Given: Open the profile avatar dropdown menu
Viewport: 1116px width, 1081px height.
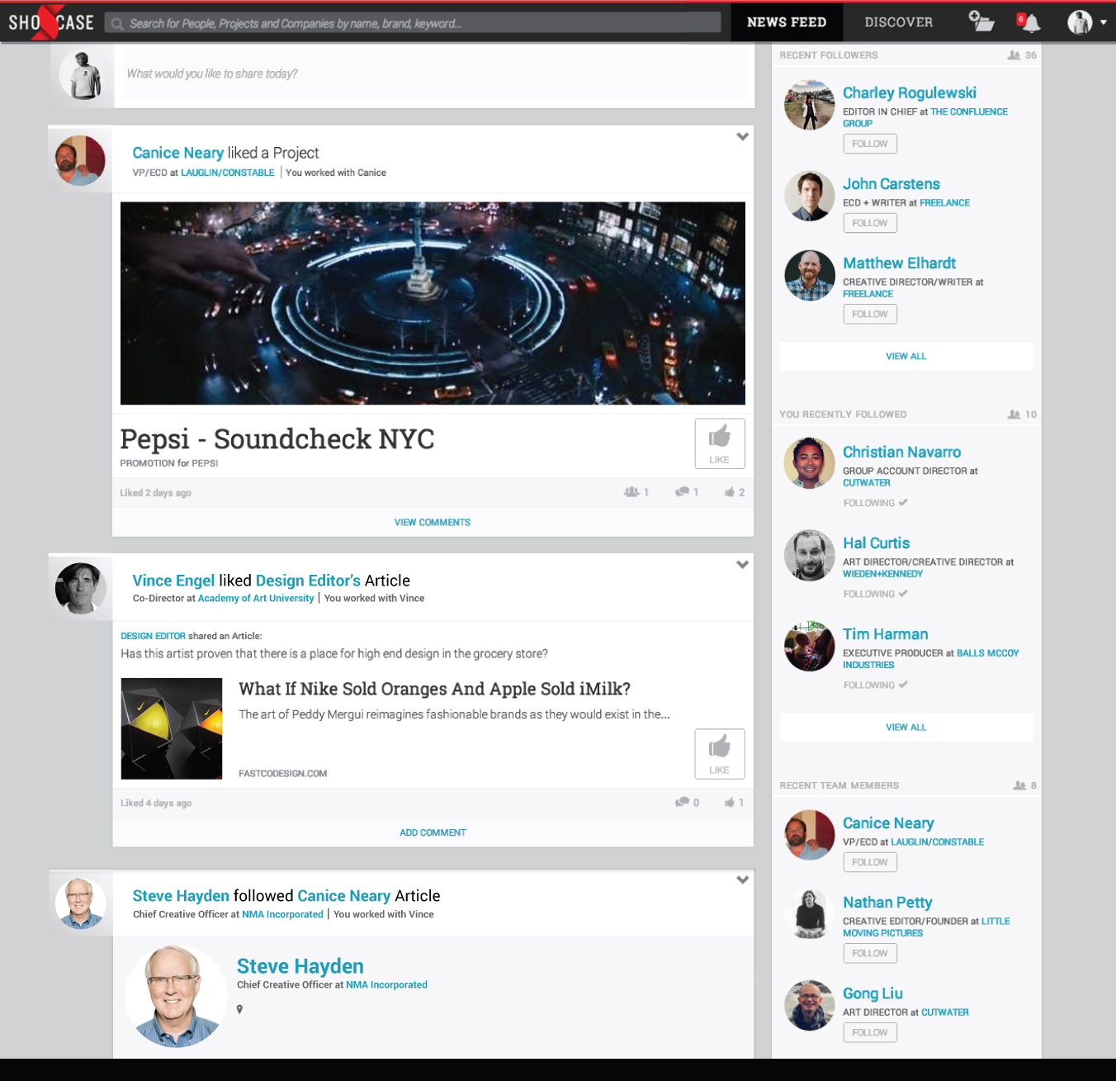Looking at the screenshot, I should point(1087,22).
